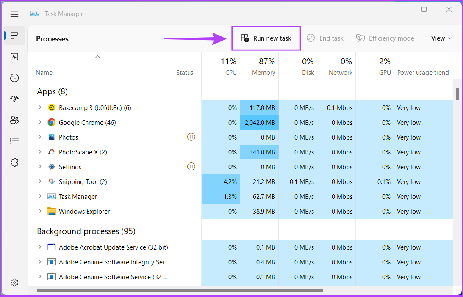Click the Run new task button

coord(266,38)
